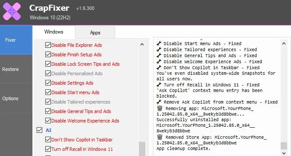
Task: Uncheck Disable General Tips and Ads
Action: click(x=48, y=111)
